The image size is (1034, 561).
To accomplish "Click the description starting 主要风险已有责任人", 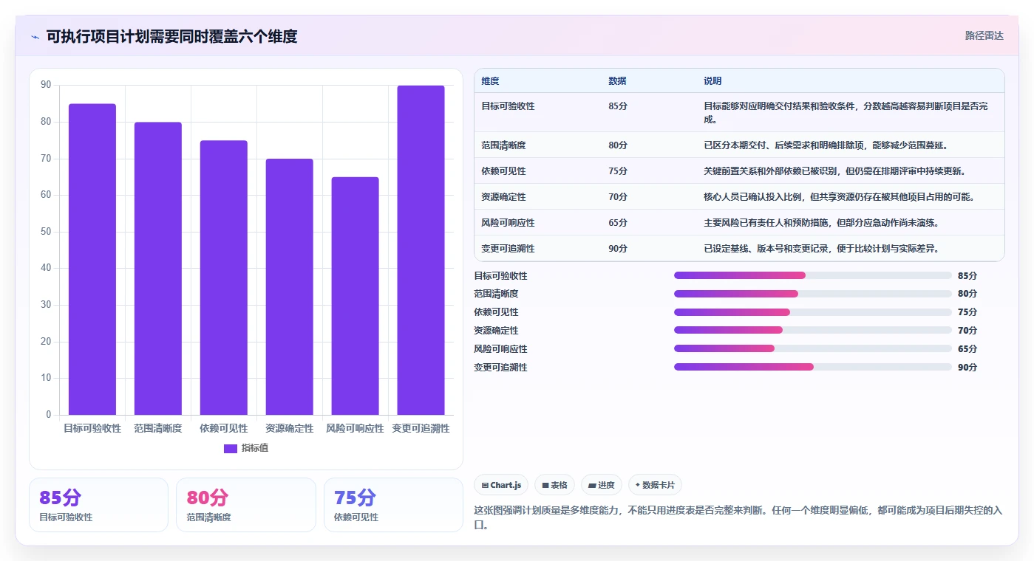I will [821, 223].
